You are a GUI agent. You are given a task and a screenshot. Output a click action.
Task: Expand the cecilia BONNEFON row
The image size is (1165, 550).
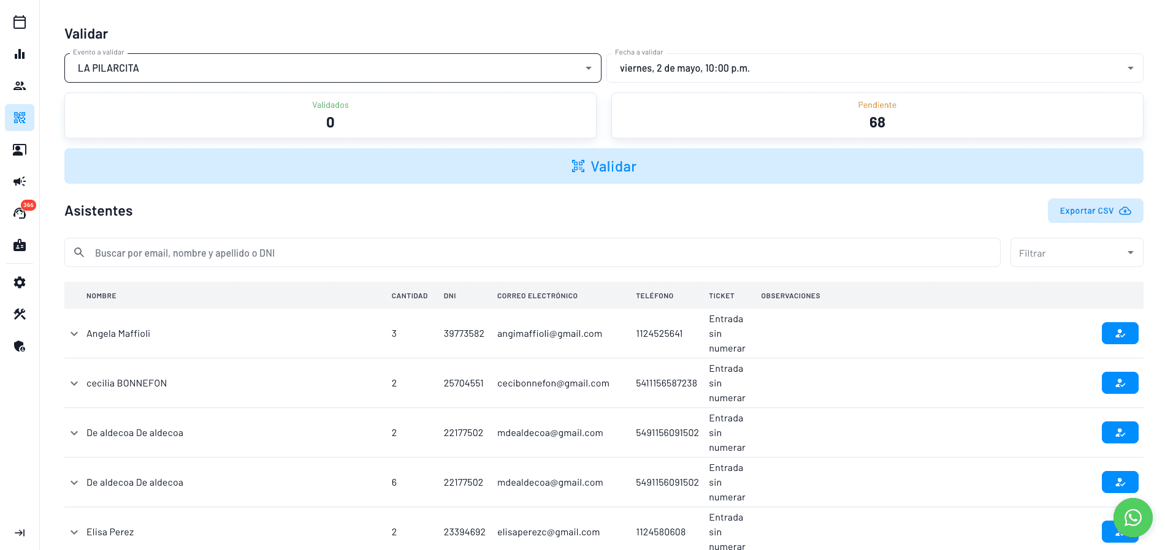(x=74, y=383)
